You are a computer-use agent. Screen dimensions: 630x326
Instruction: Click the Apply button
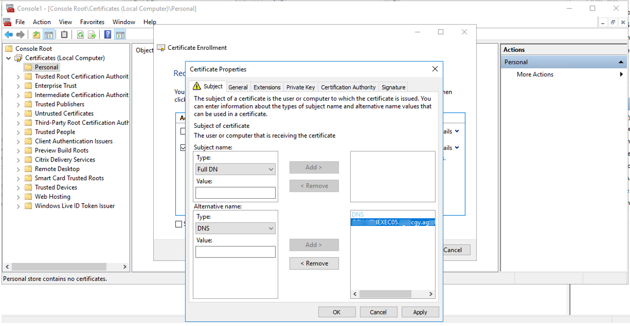(420, 312)
